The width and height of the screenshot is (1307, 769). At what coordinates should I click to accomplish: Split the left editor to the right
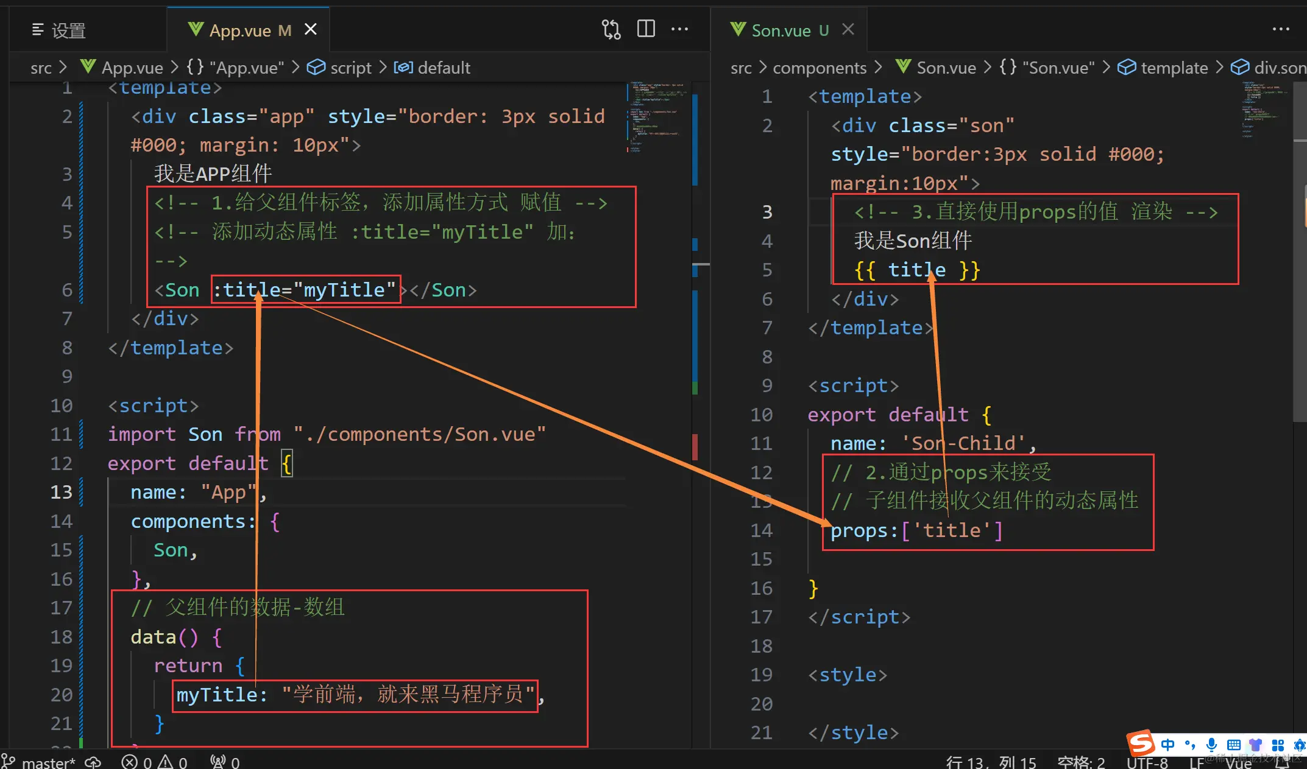point(646,29)
